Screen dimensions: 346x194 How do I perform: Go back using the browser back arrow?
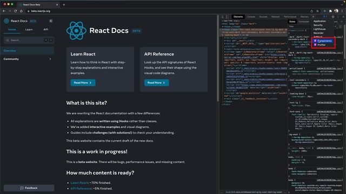pyautogui.click(x=4, y=11)
